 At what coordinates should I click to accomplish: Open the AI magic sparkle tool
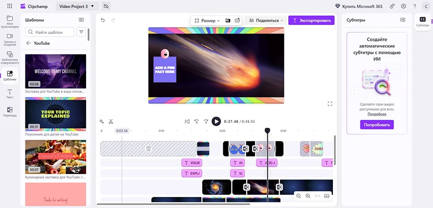click(x=102, y=122)
